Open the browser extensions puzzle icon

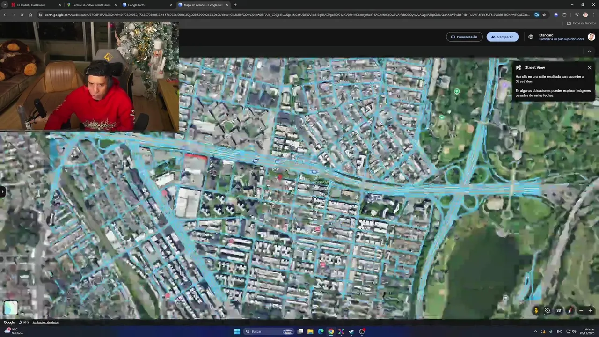564,15
